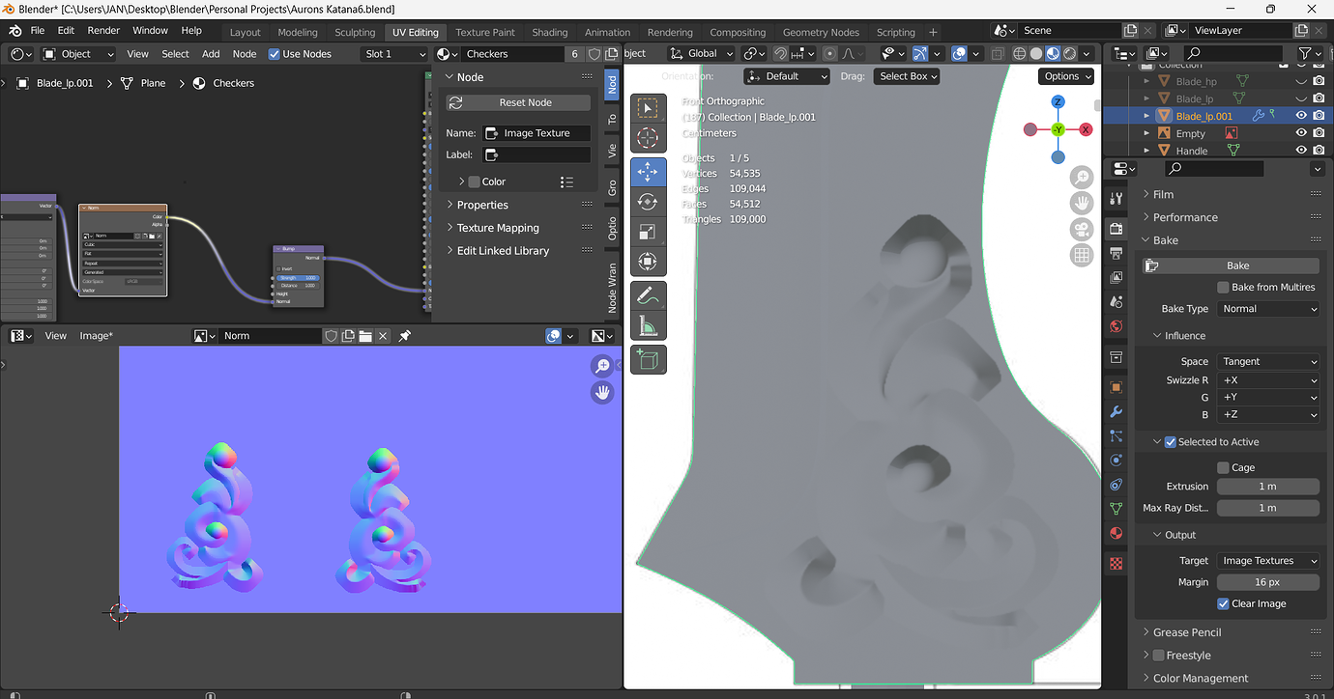Viewport: 1334px width, 699px height.
Task: Select the Move tool in viewport toolbar
Action: coord(648,172)
